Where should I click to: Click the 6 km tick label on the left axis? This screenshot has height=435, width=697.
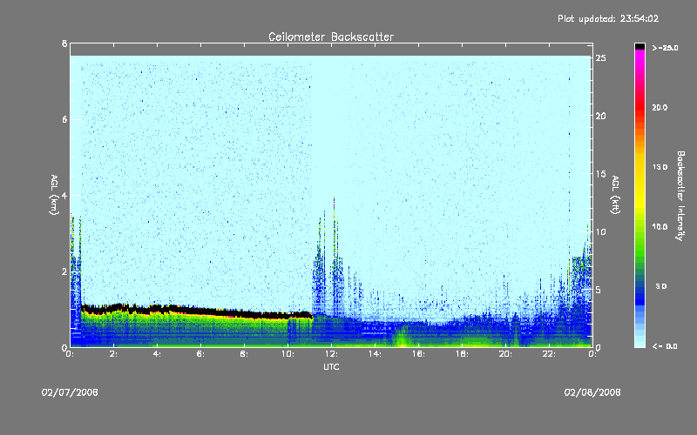(64, 119)
